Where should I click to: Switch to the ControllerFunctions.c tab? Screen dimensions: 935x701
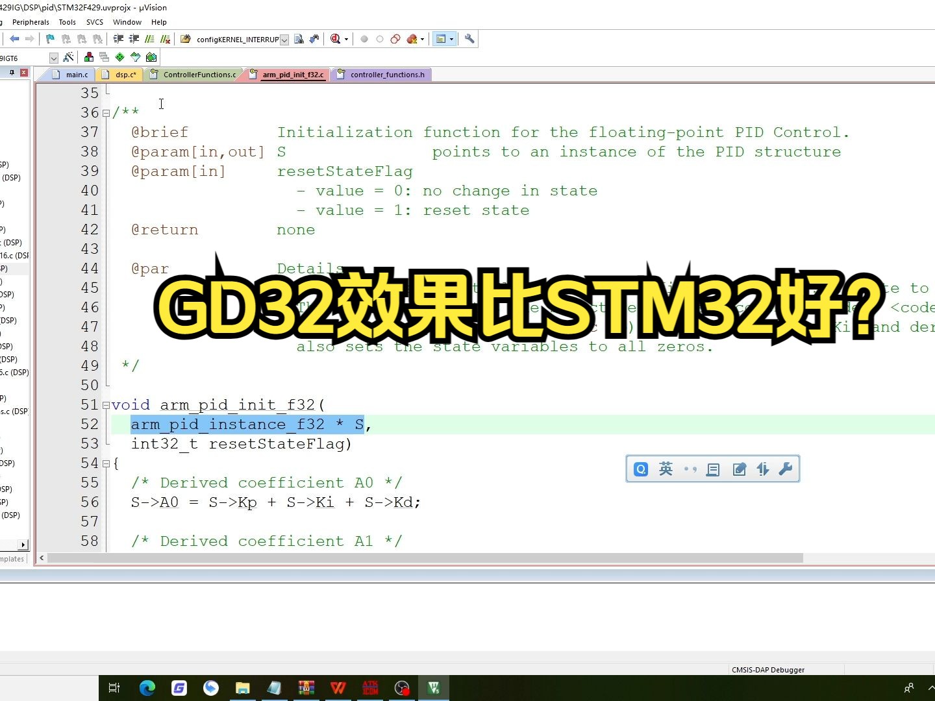click(193, 75)
